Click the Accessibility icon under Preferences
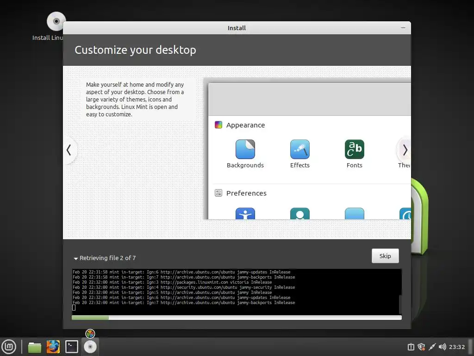This screenshot has height=356, width=474. (x=245, y=213)
